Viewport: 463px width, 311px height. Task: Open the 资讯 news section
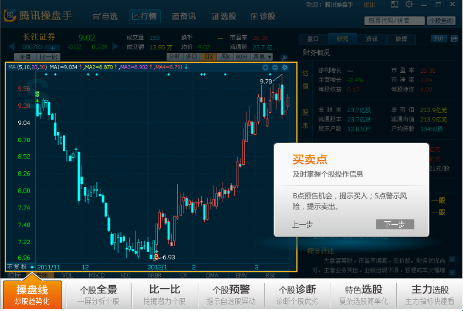(184, 16)
